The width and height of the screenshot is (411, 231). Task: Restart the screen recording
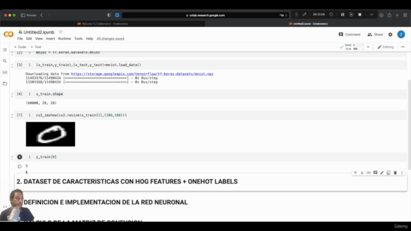tap(351, 15)
